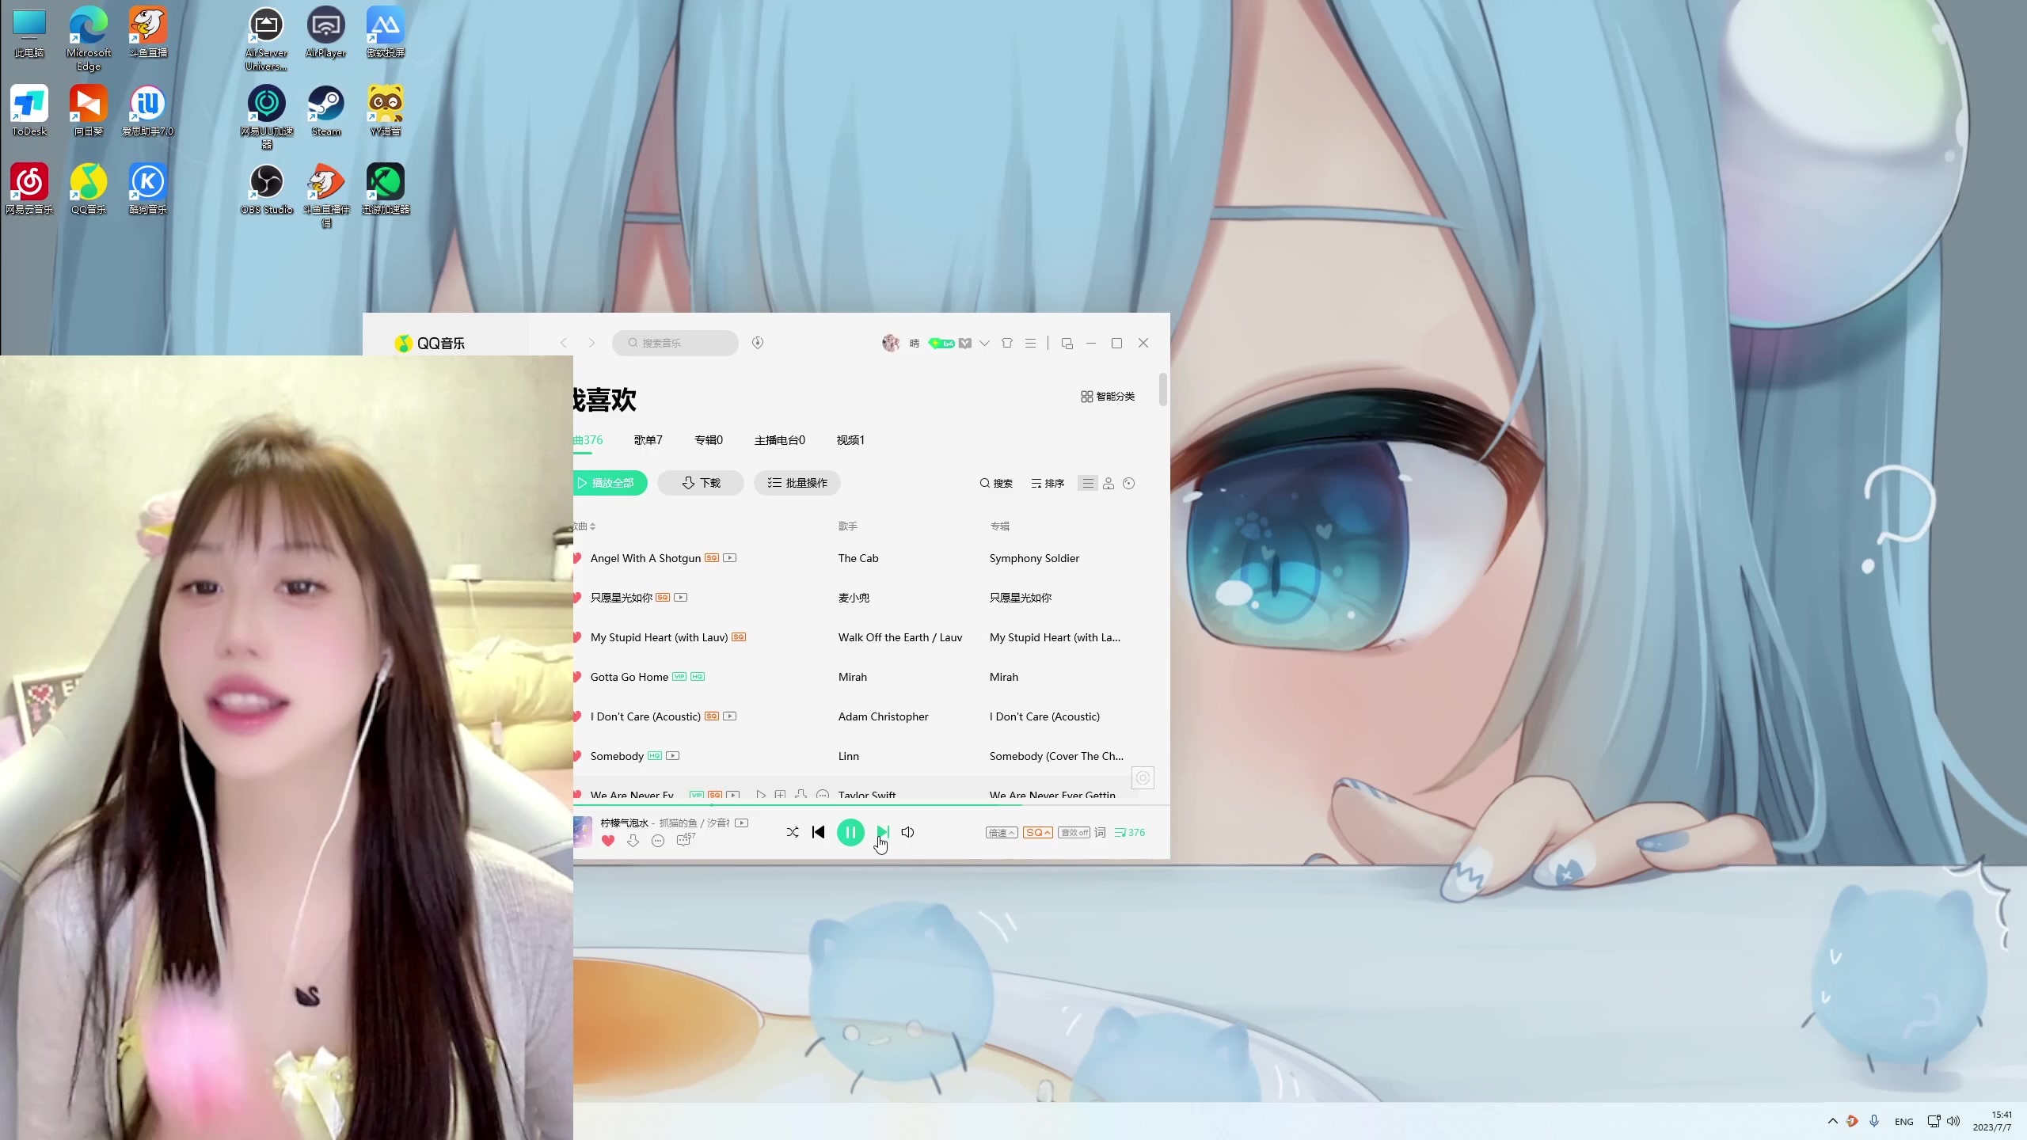2027x1140 pixels.
Task: Toggle shuffle play mode
Action: [x=793, y=832]
